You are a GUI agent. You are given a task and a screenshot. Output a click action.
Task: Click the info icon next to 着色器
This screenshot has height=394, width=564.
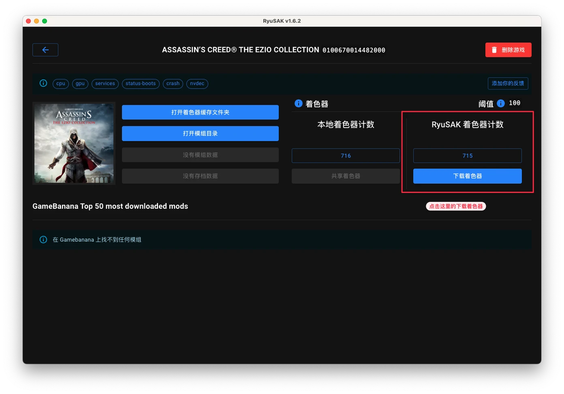[x=298, y=103]
